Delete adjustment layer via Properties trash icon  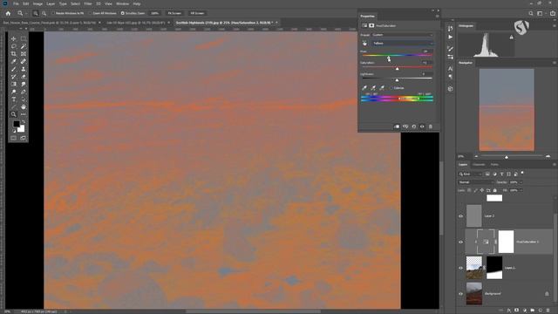[430, 126]
